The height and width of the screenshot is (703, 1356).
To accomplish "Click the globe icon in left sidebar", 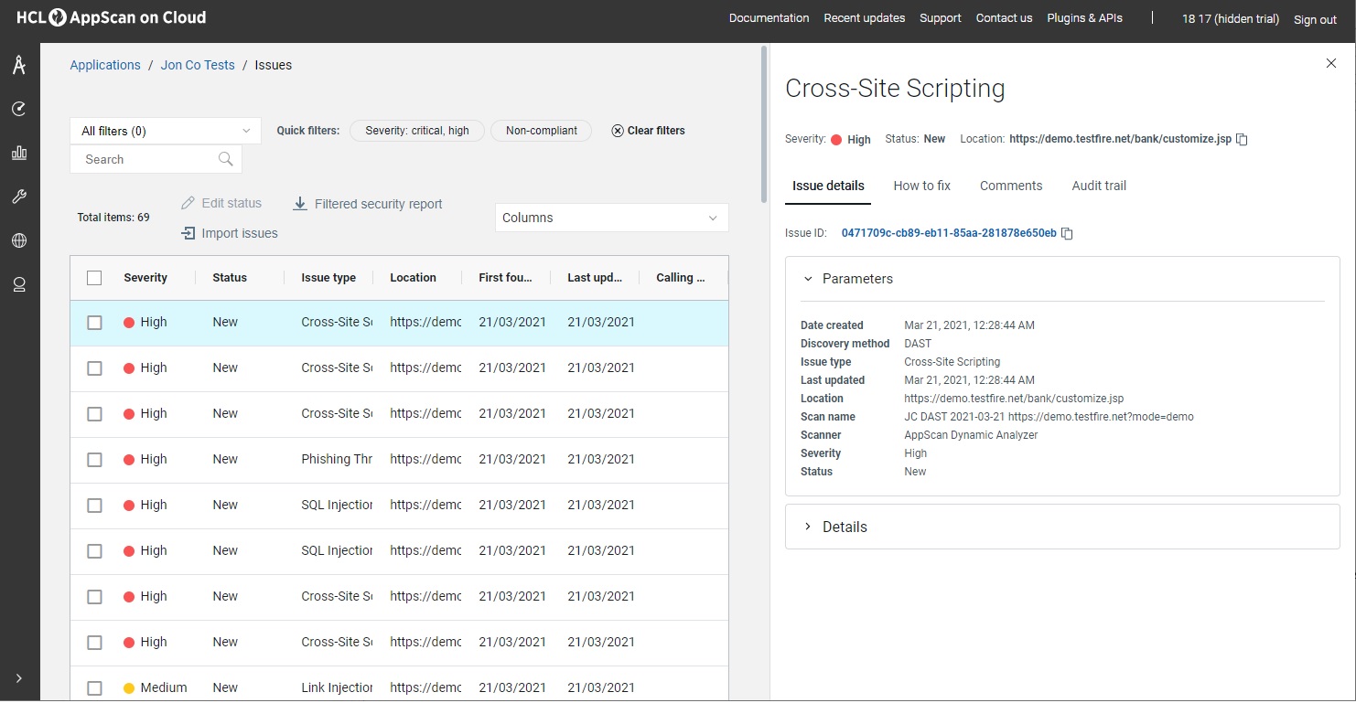I will point(18,240).
